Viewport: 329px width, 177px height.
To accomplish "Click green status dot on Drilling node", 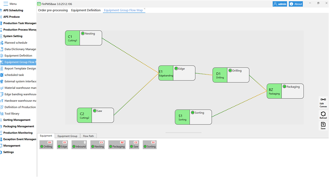I will 230,71.
